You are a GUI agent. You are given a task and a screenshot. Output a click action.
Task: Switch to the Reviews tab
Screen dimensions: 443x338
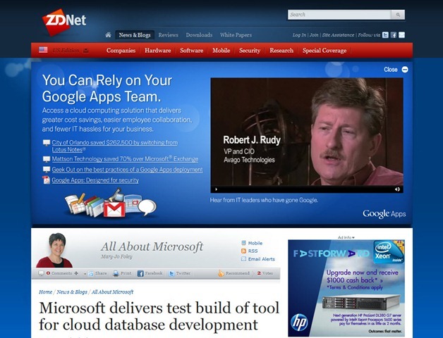coord(168,35)
